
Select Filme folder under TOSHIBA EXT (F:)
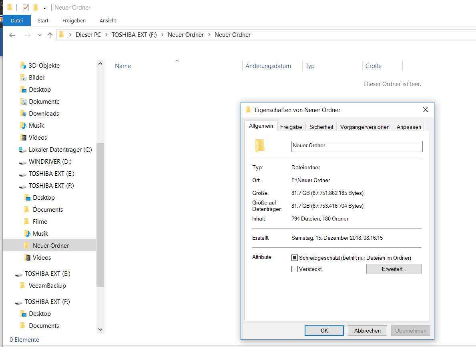[40, 222]
